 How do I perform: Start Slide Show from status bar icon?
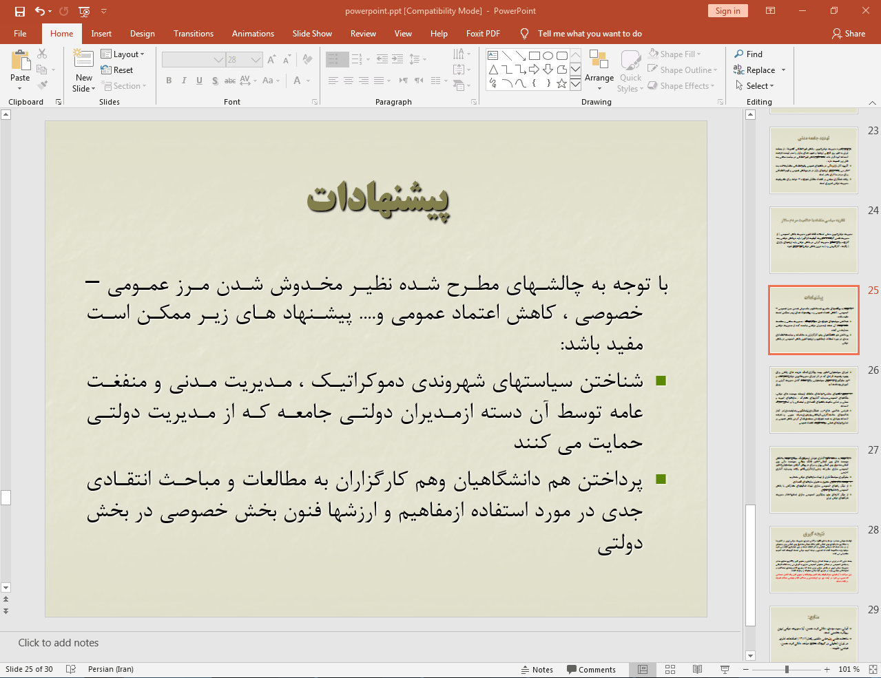725,670
